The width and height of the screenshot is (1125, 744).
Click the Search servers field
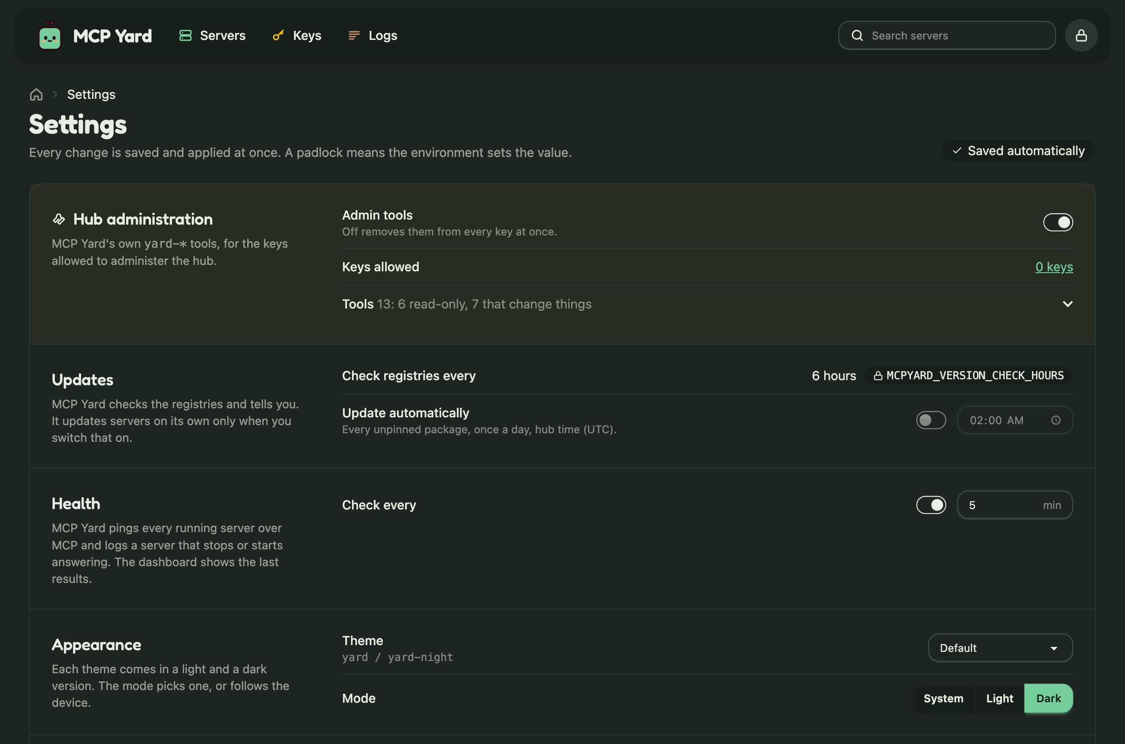point(947,35)
